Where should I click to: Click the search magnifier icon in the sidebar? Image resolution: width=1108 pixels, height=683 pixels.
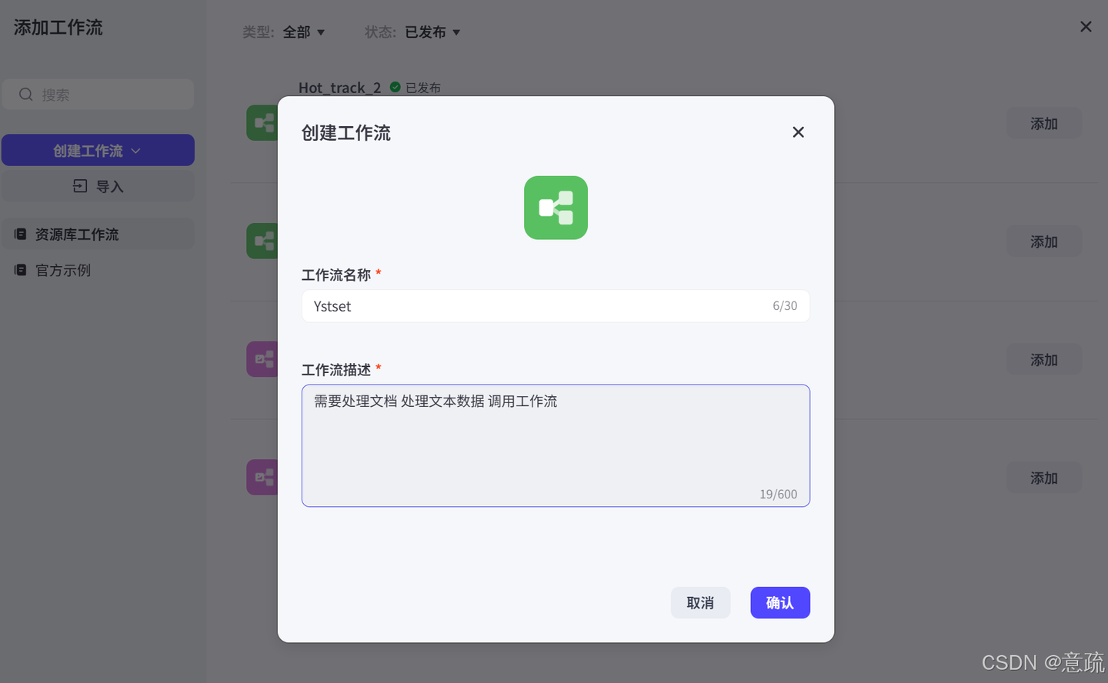[25, 94]
